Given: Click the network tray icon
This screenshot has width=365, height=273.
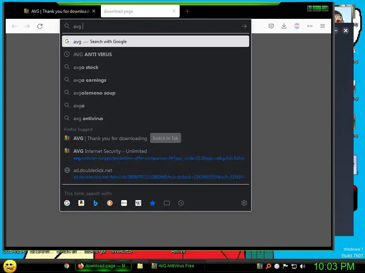Looking at the screenshot, I should pos(294,266).
